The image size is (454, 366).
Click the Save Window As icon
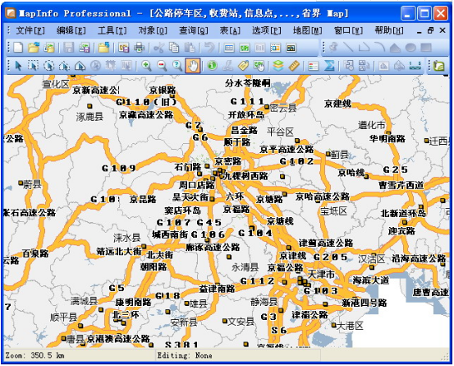click(124, 47)
